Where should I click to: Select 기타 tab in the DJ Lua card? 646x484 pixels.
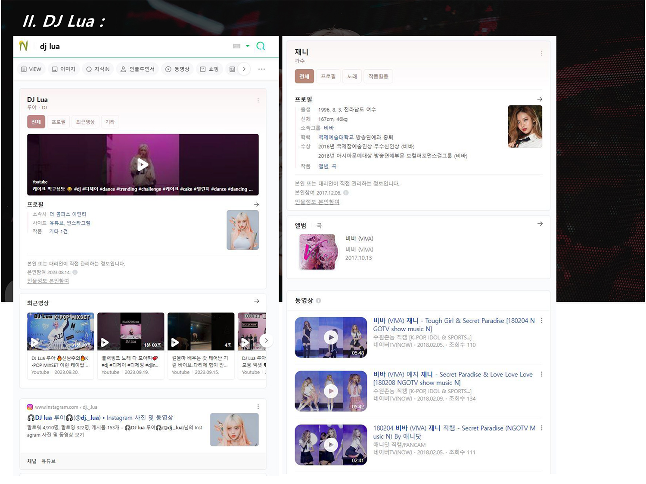[110, 122]
